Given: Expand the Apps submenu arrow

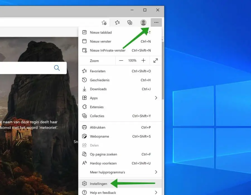Looking at the screenshot, I should click(156, 98).
